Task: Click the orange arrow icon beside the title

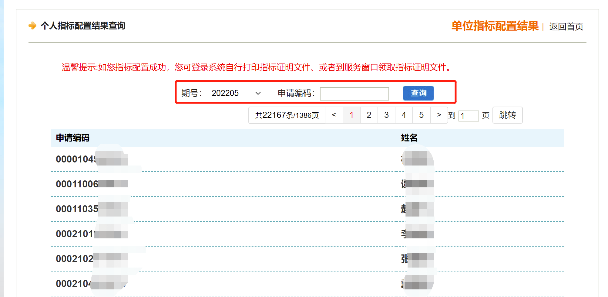Action: coord(32,26)
